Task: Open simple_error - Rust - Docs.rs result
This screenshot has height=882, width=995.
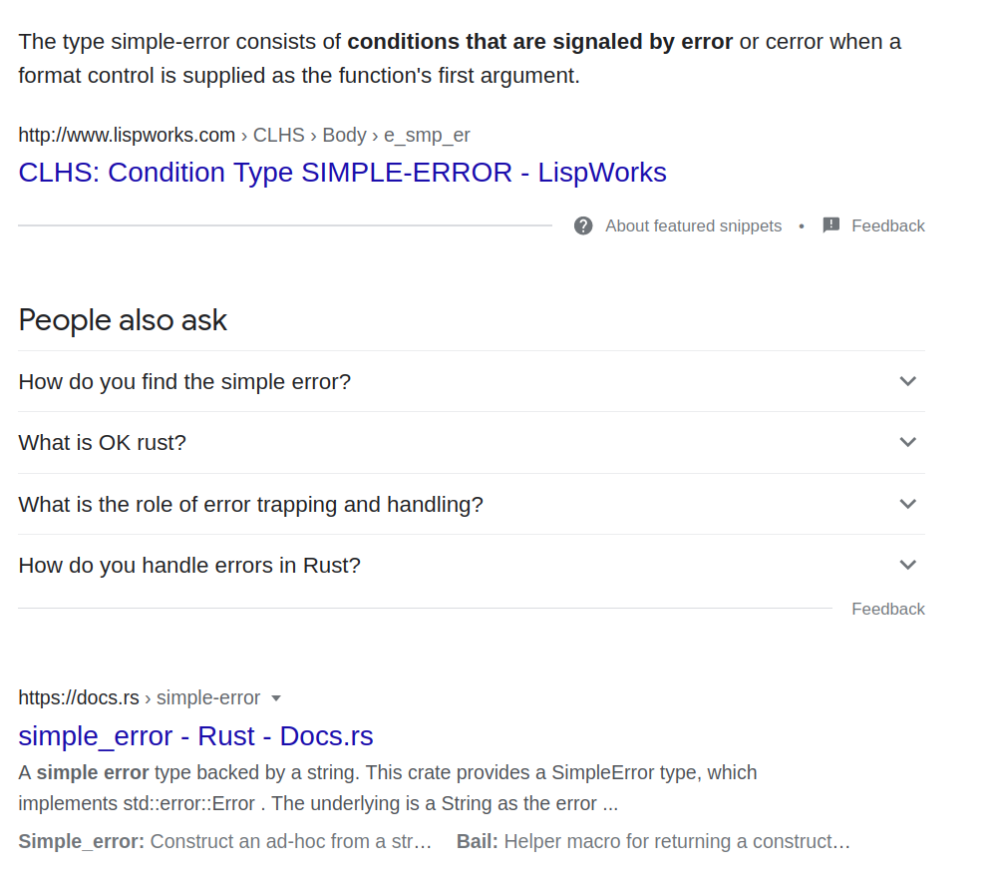Action: pos(195,736)
